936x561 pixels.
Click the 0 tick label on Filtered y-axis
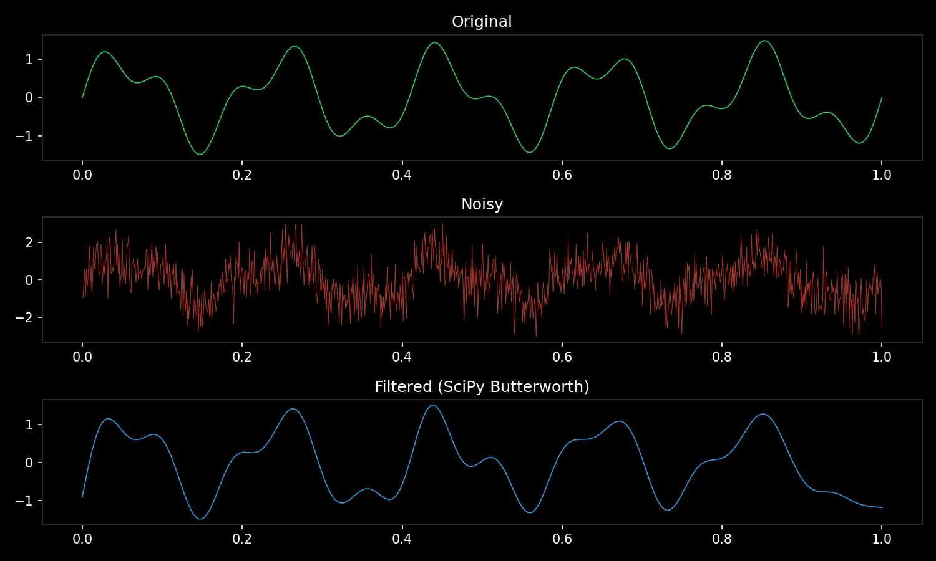point(30,463)
